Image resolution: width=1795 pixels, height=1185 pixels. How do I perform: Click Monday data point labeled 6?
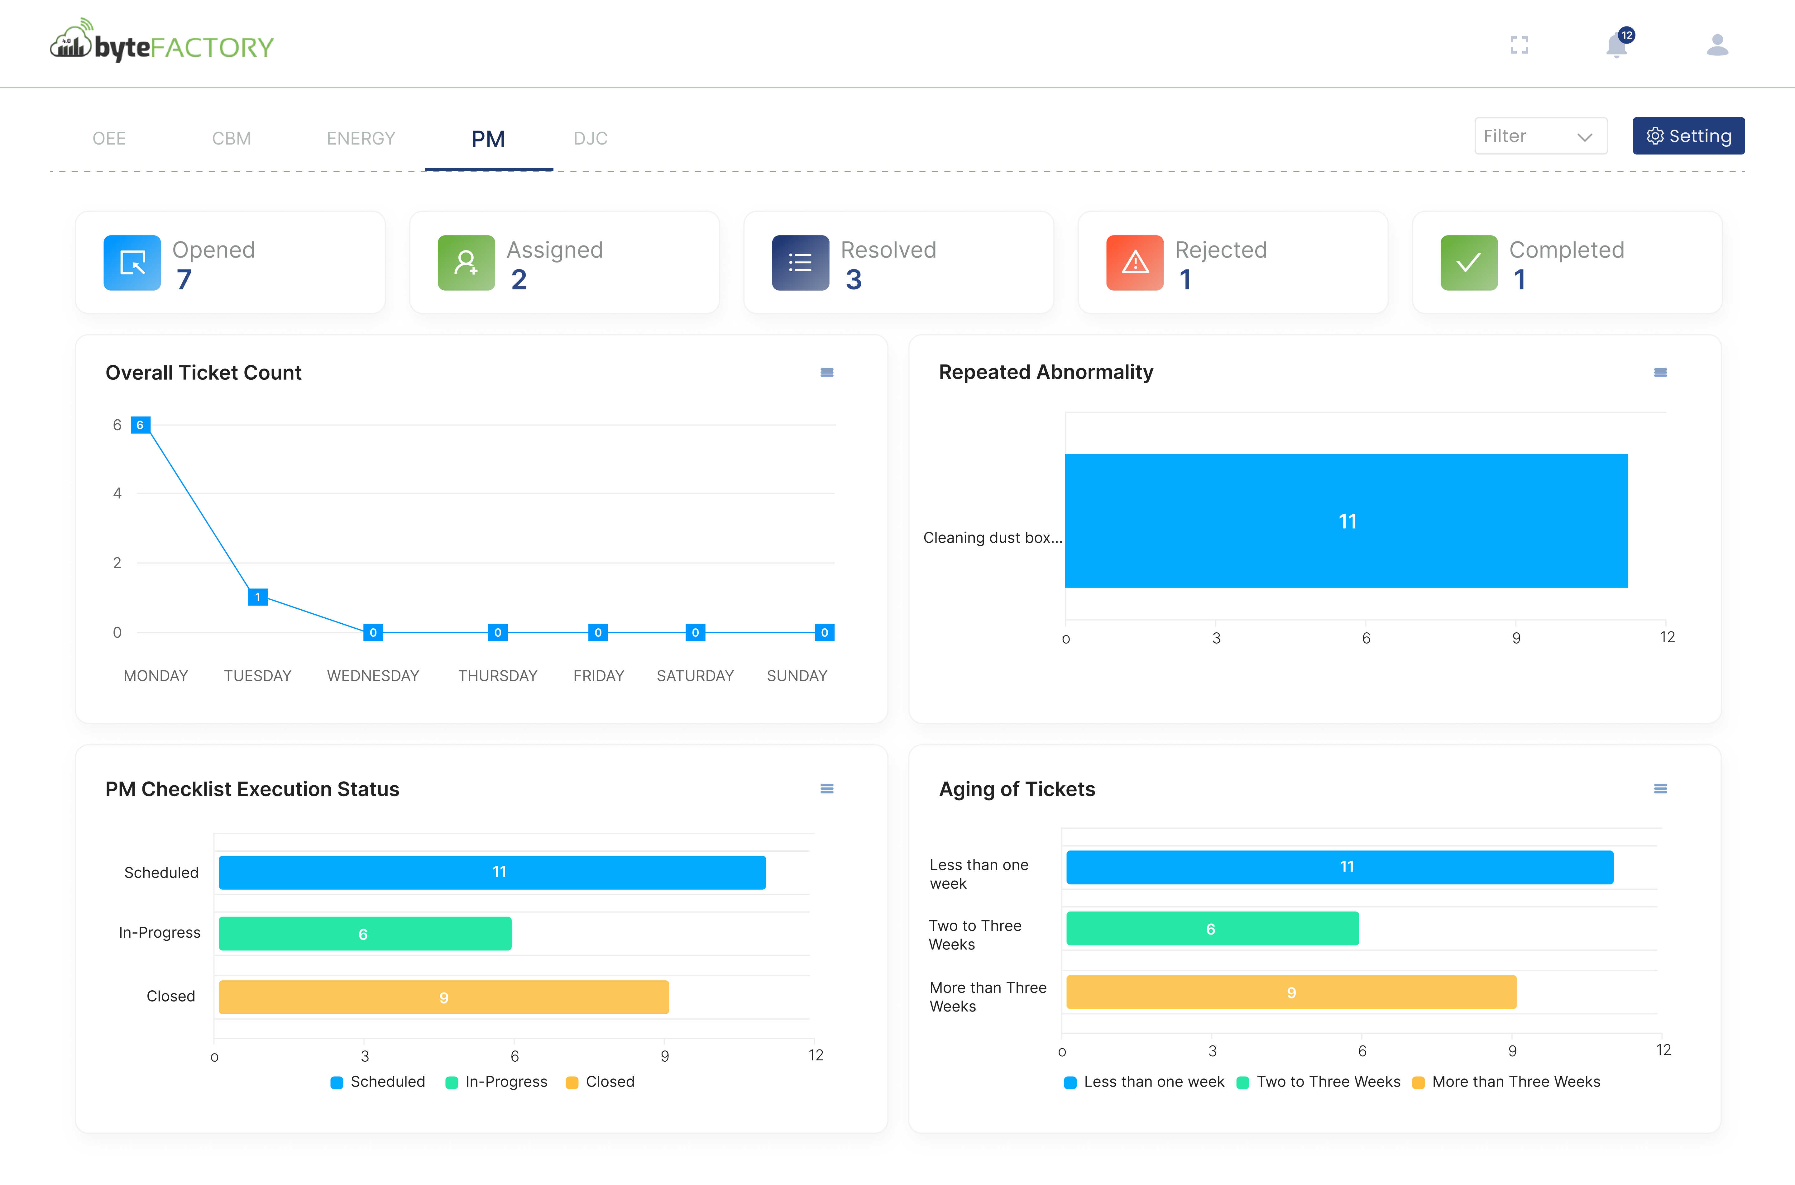(140, 425)
